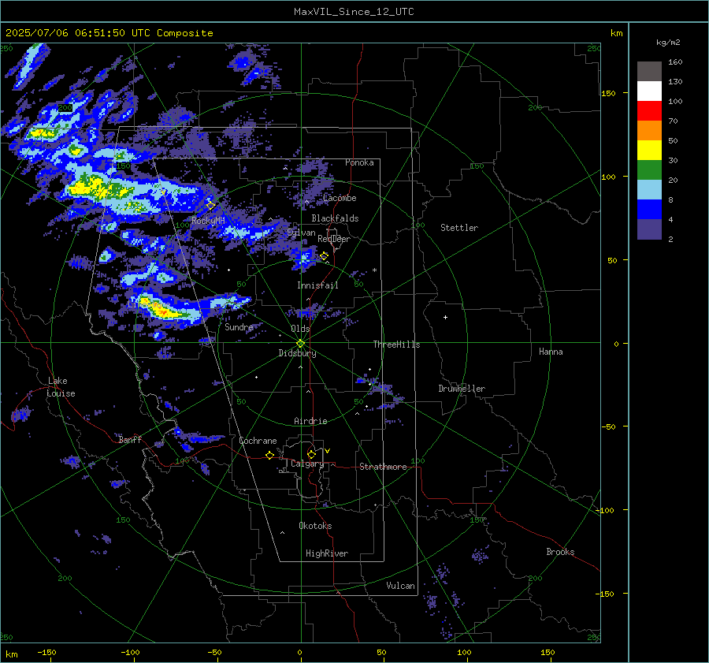
Task: Click the Blackfalds city label
Action: 335,218
